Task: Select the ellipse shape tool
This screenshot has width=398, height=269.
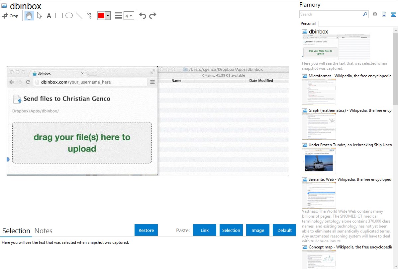Action: point(69,16)
